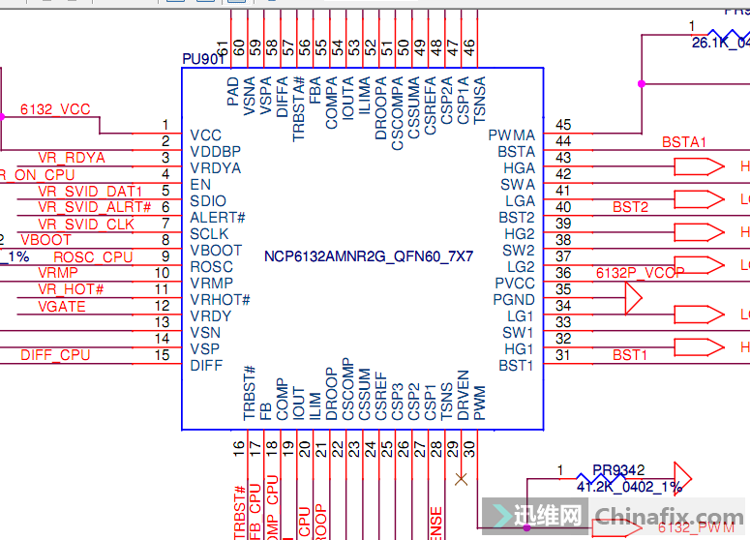Screen dimensions: 750x540
Task: Click the PVCC pin name
Action: [515, 284]
